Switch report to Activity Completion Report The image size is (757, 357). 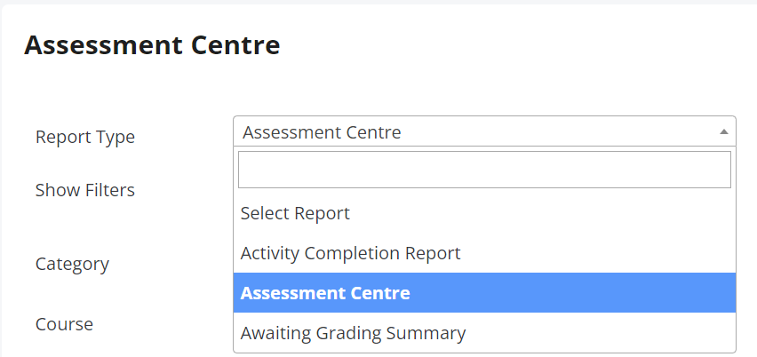484,253
